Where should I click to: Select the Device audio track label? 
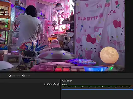click(x=64, y=84)
